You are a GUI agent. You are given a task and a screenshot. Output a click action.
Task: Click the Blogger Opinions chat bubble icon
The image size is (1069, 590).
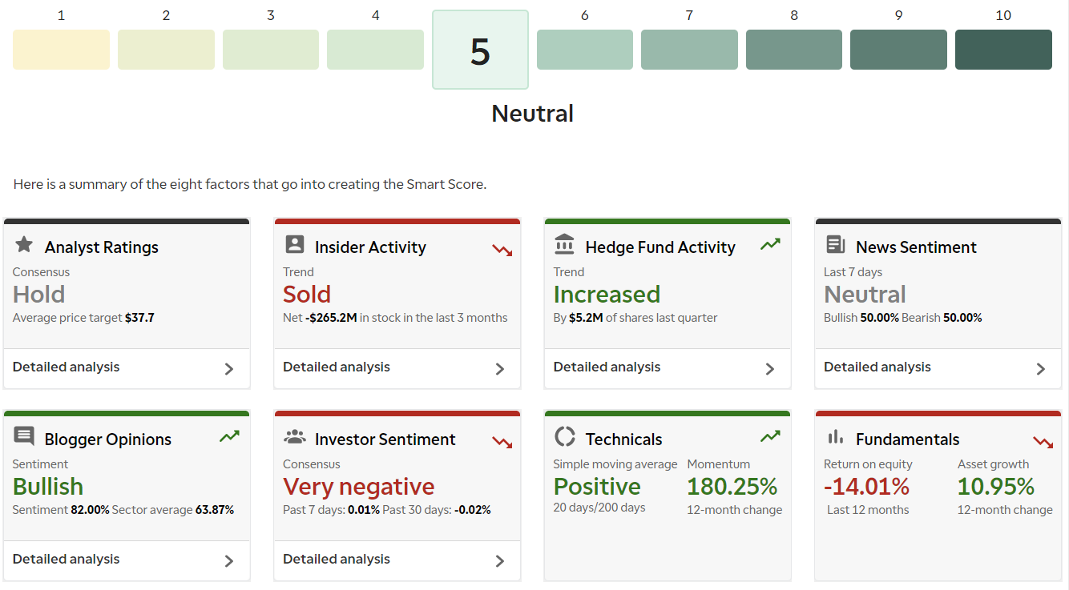click(24, 437)
